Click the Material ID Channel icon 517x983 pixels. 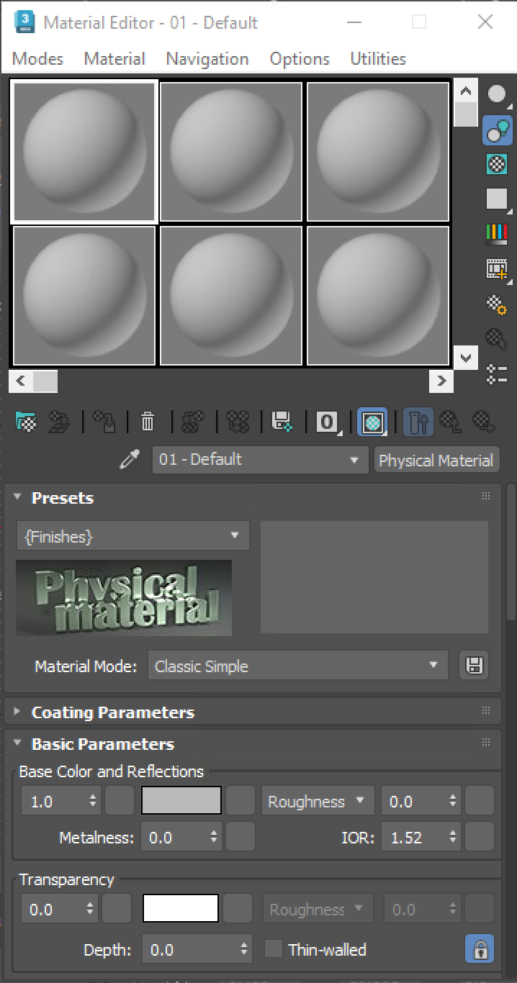[325, 422]
